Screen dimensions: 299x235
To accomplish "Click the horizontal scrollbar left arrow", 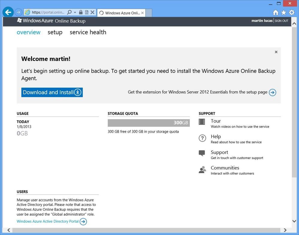I will 9,230.
